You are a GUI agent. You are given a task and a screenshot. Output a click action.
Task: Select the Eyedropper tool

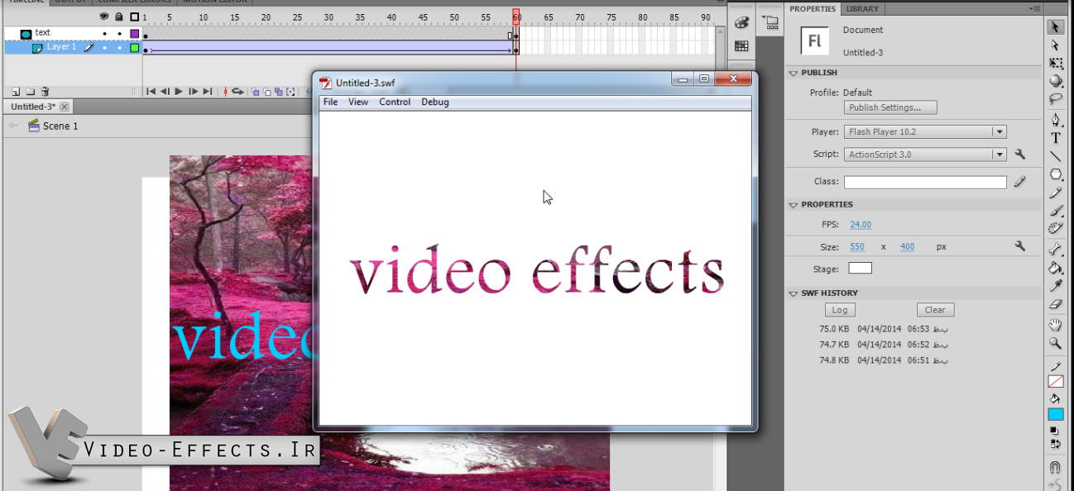coord(1056,286)
